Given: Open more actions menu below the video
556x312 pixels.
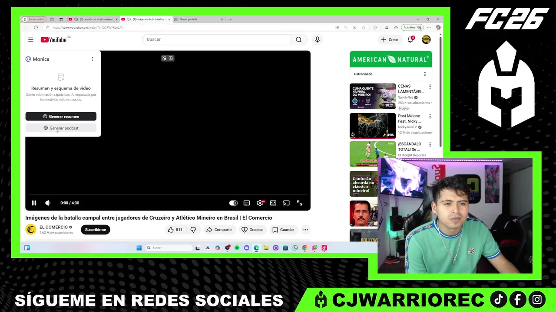Looking at the screenshot, I should coord(305,230).
